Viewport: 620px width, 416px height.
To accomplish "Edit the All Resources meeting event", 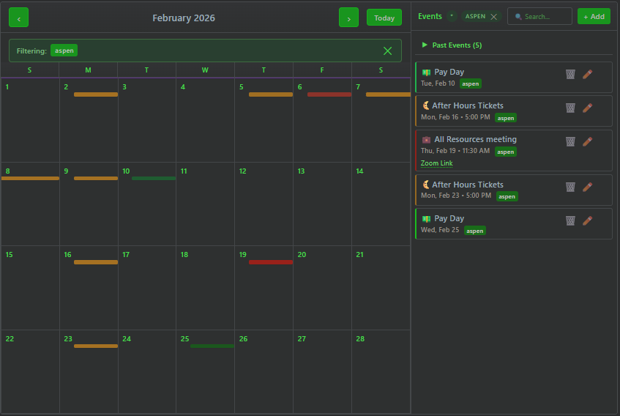I will point(587,141).
